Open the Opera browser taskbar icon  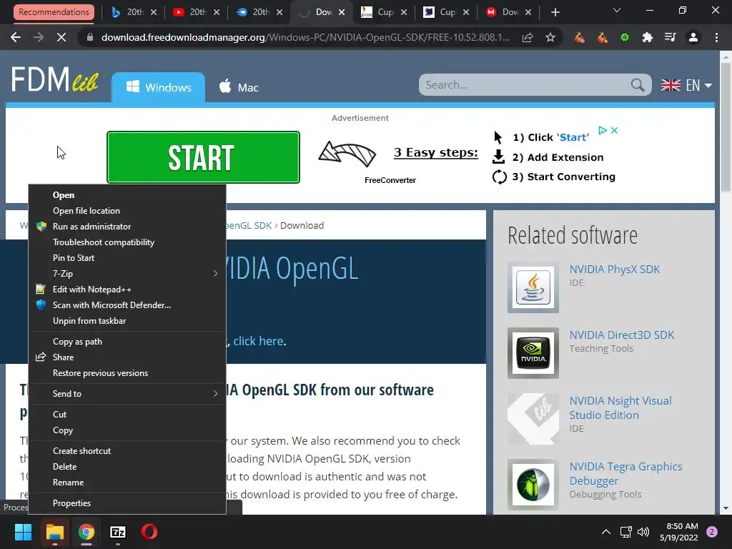149,532
